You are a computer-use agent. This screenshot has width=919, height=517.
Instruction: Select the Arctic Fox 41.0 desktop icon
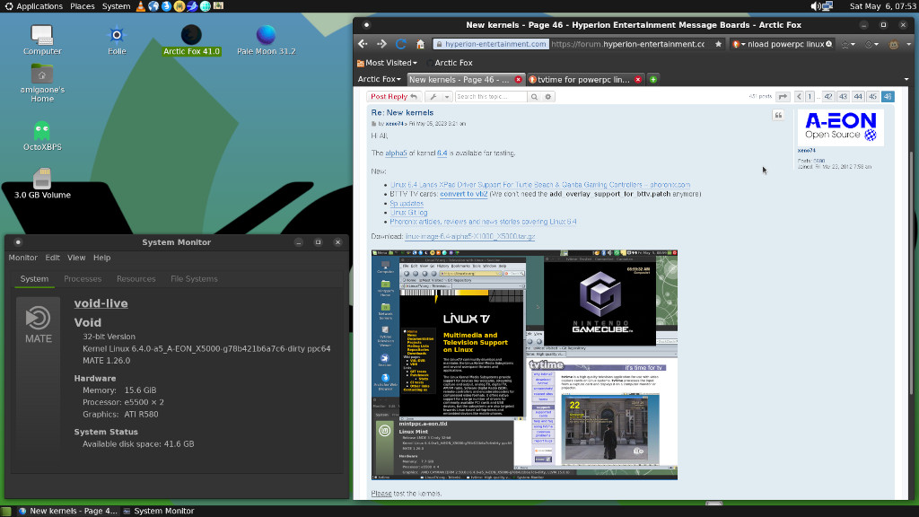coord(191,39)
